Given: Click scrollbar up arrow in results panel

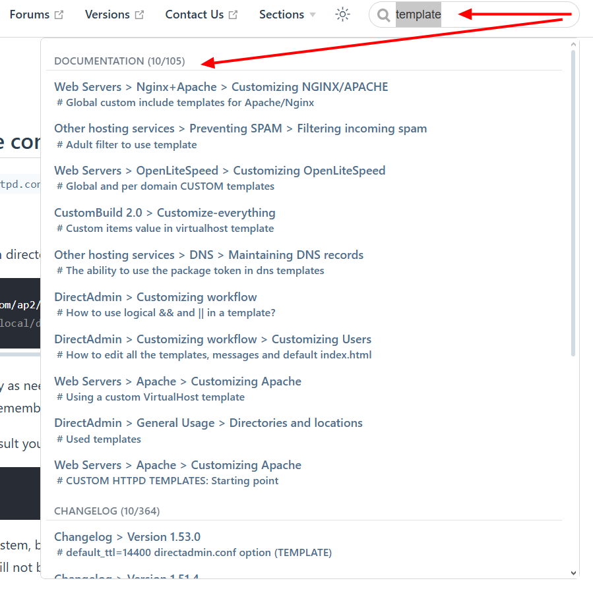Looking at the screenshot, I should click(573, 44).
